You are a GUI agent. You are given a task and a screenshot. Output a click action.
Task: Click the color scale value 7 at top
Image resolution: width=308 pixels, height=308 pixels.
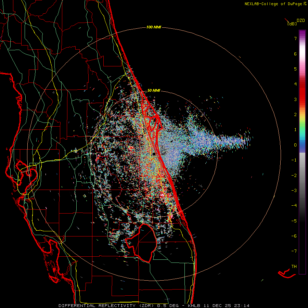(295, 38)
